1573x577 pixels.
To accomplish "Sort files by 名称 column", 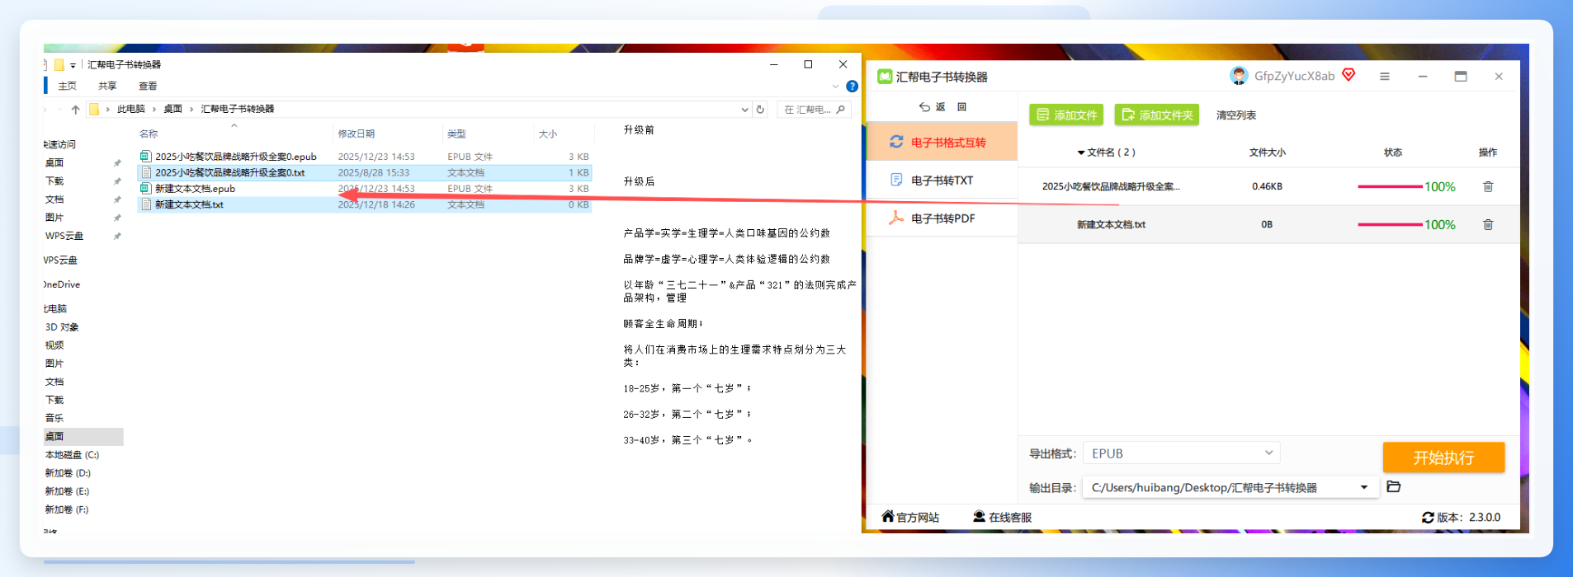I will point(149,134).
